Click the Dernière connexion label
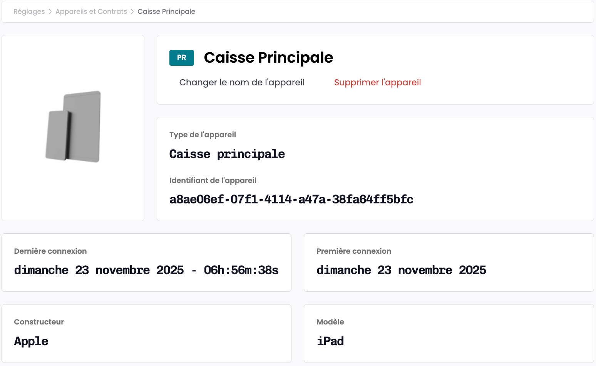596x366 pixels. [50, 251]
